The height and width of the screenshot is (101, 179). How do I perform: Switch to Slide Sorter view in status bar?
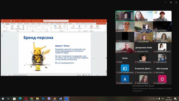pyautogui.click(x=86, y=75)
